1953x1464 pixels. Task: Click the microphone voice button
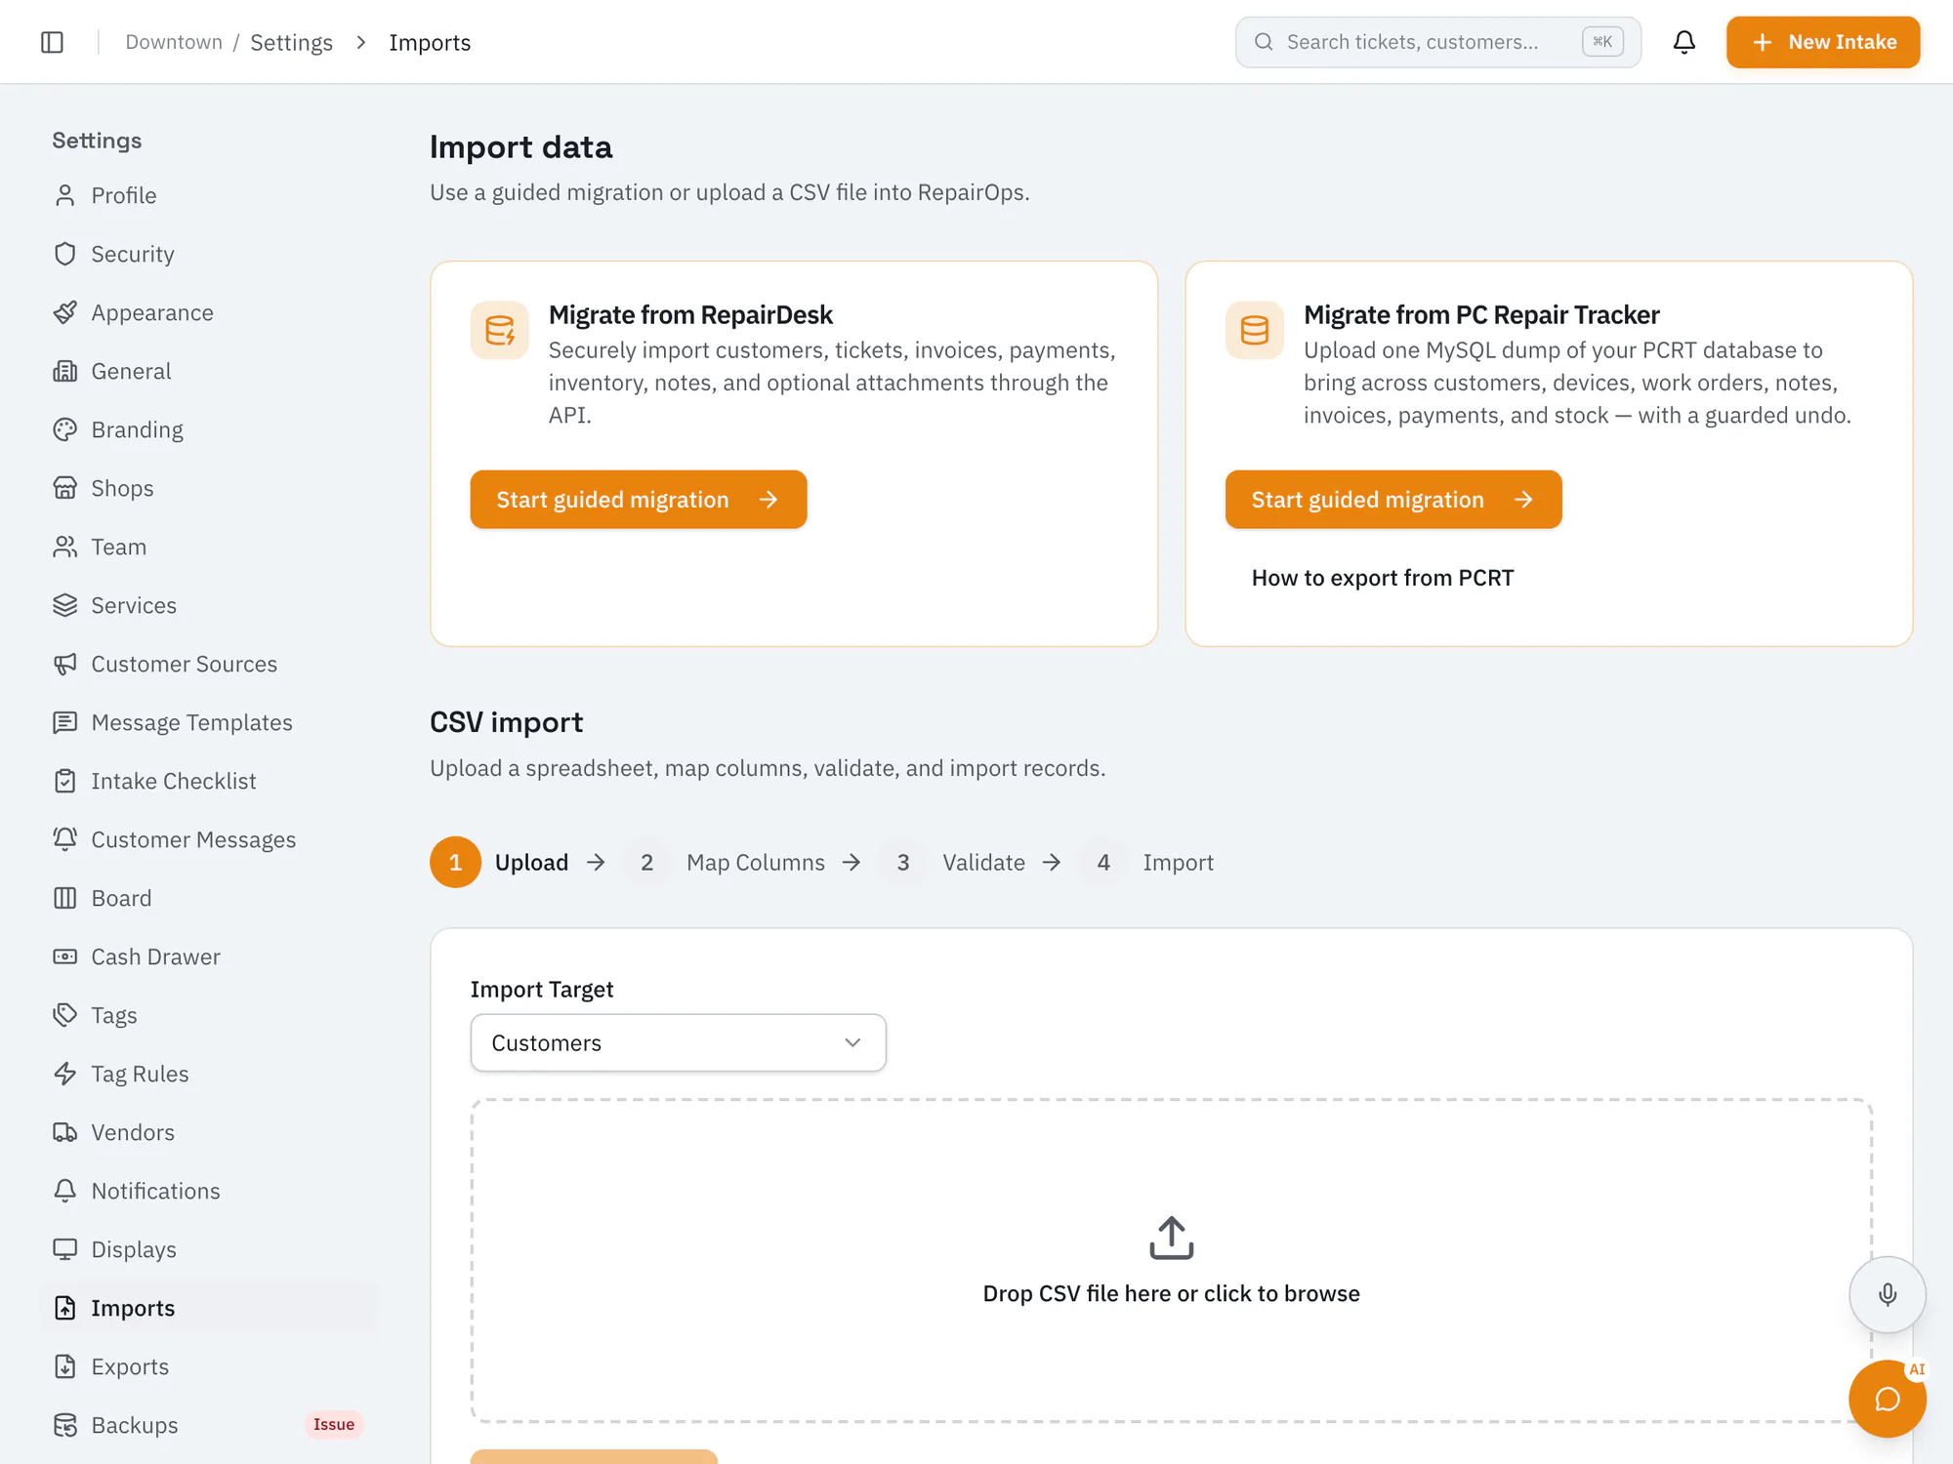click(x=1888, y=1294)
